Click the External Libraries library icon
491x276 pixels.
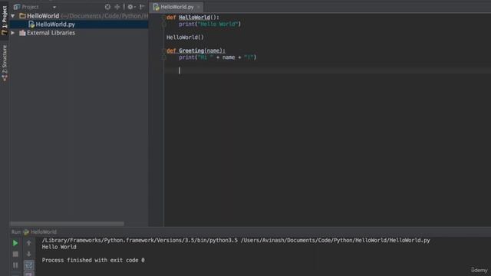point(22,32)
